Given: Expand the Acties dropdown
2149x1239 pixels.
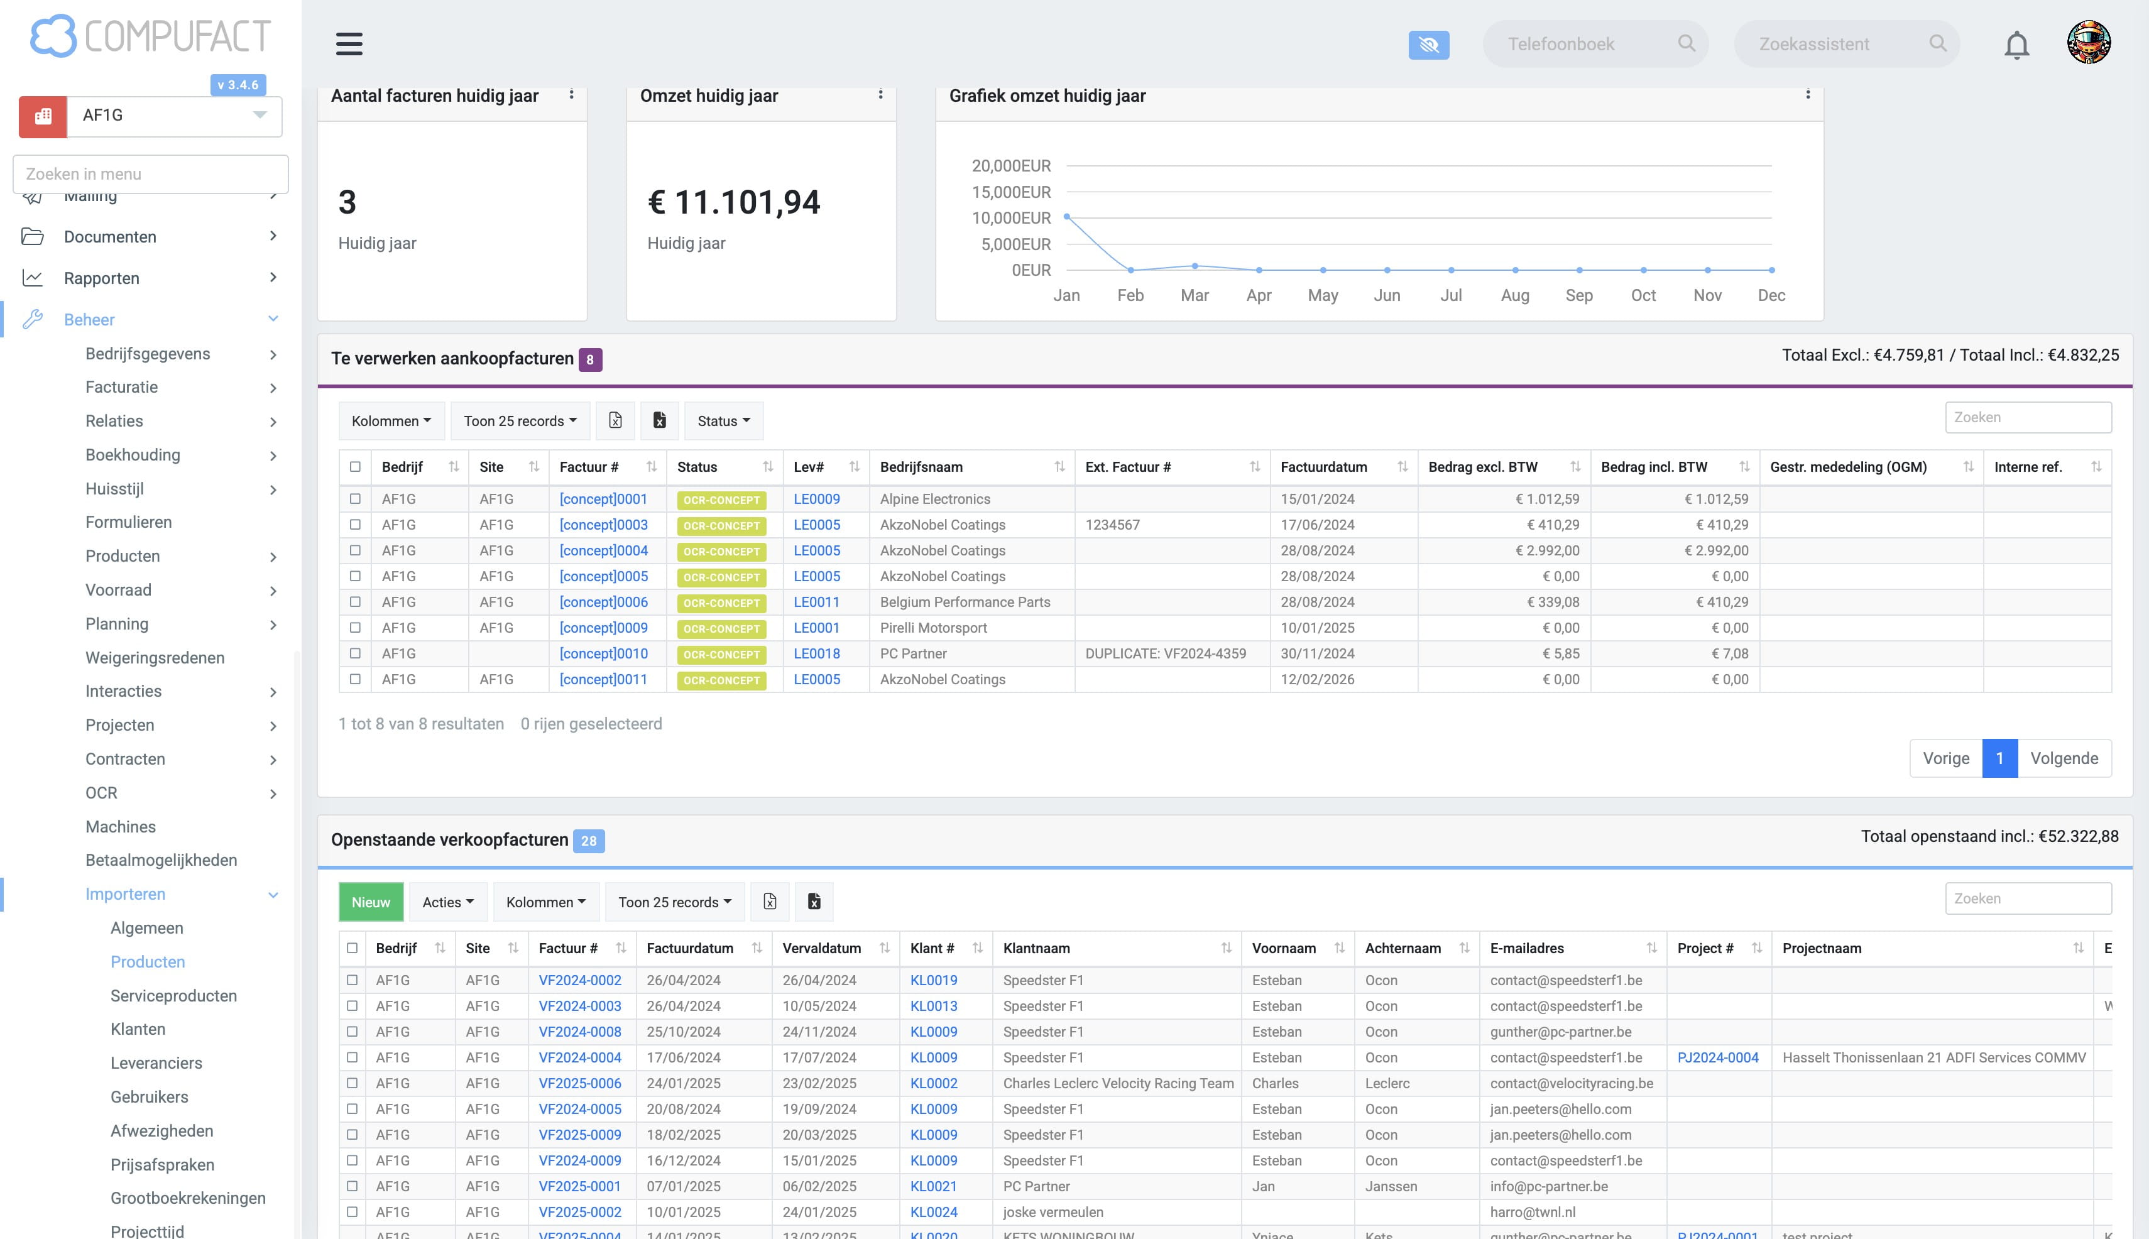Looking at the screenshot, I should tap(447, 901).
